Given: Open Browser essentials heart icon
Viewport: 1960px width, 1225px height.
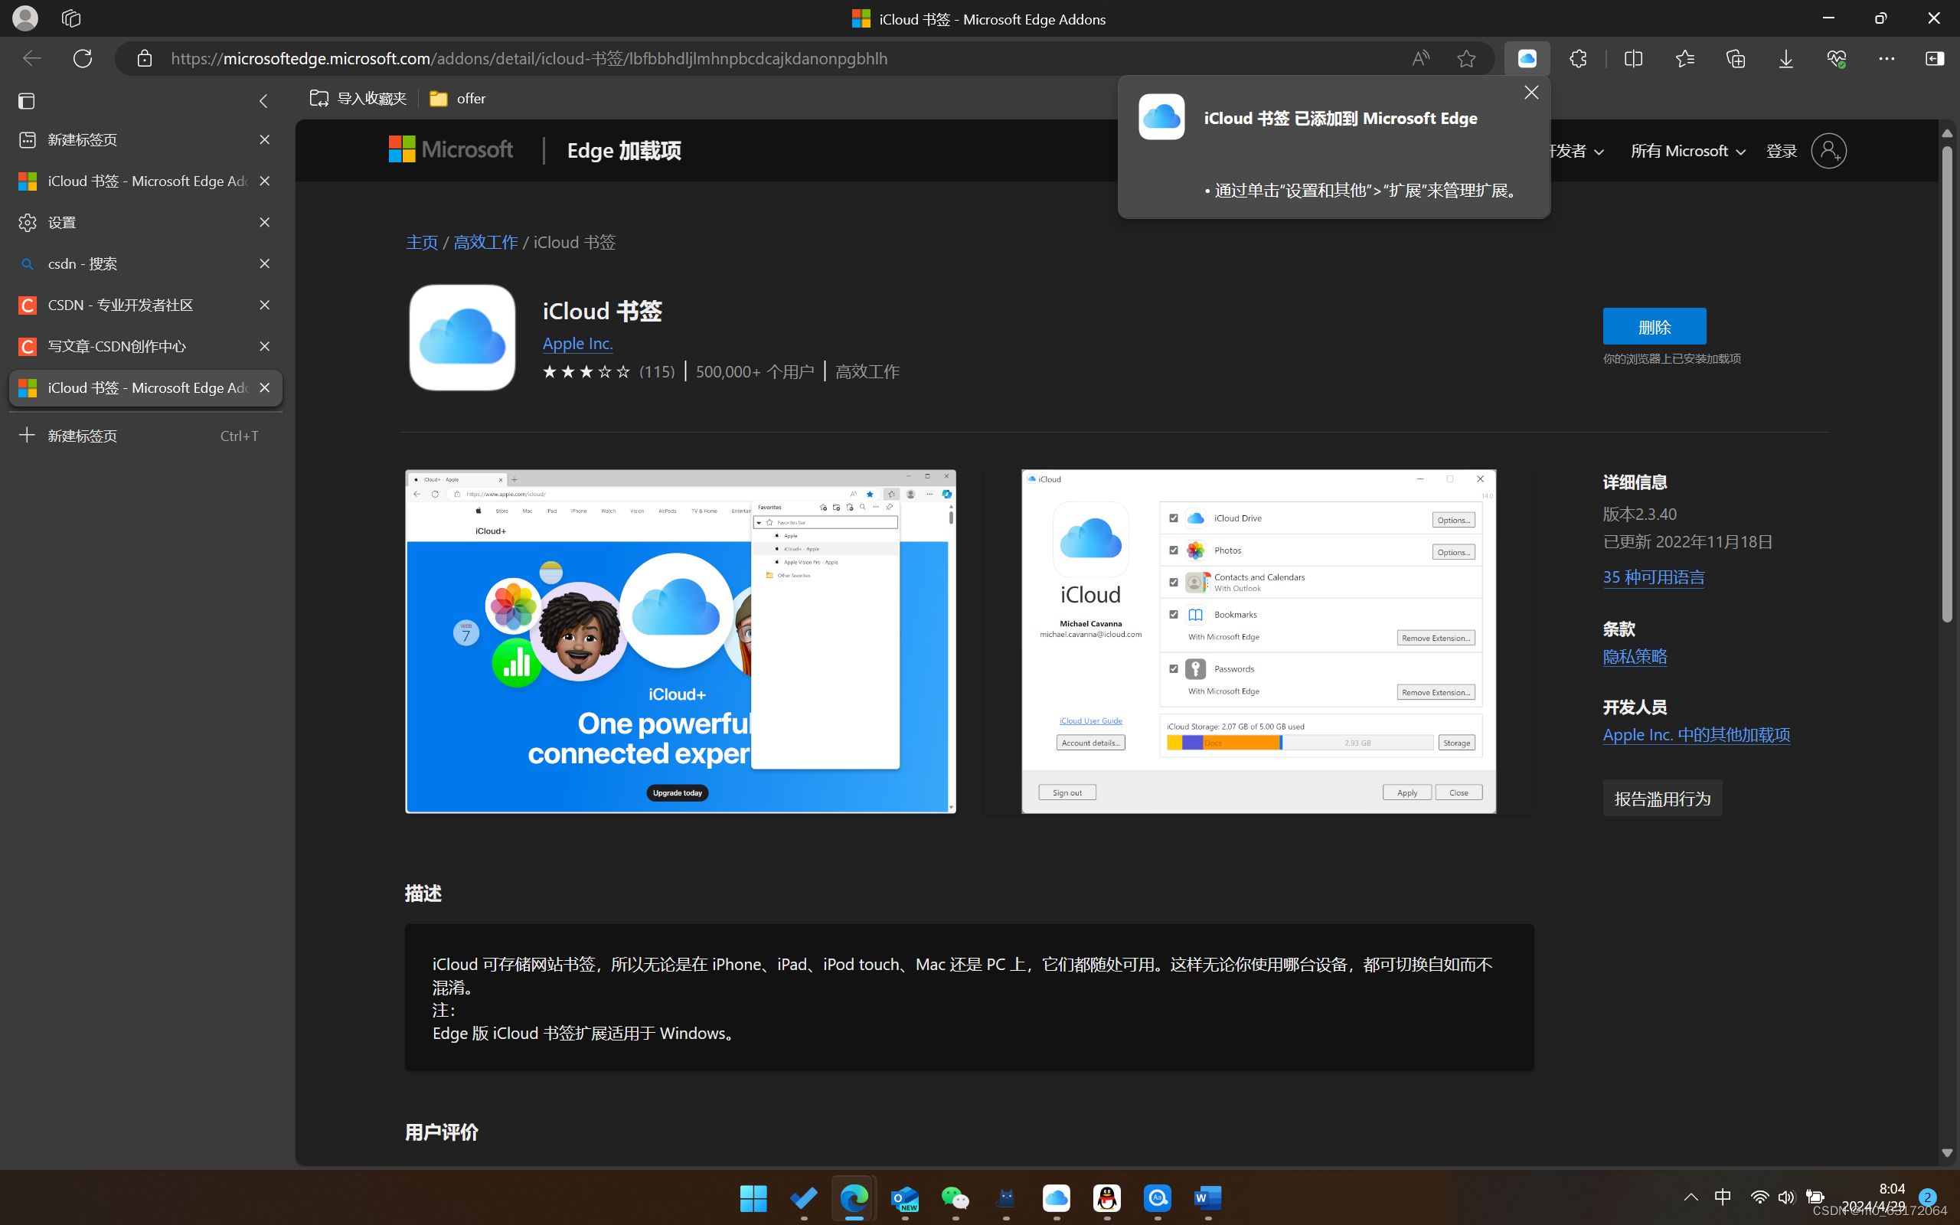Looking at the screenshot, I should pos(1836,58).
